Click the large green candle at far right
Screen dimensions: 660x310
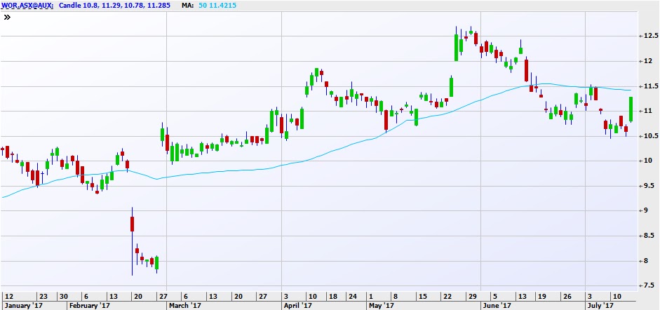point(631,109)
